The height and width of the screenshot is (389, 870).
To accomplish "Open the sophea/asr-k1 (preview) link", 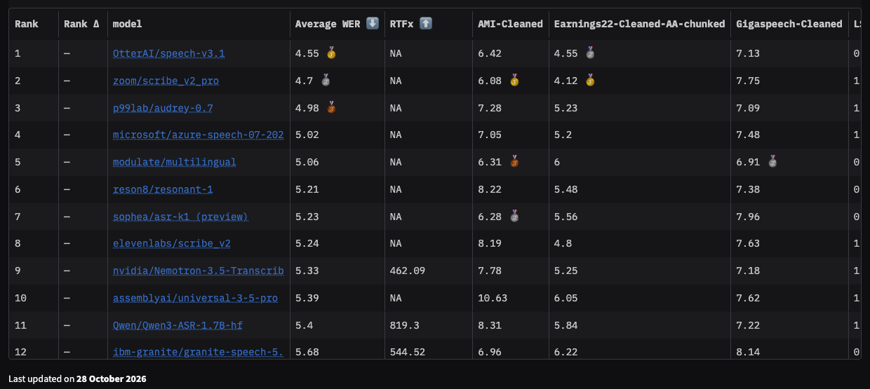I will (x=180, y=217).
